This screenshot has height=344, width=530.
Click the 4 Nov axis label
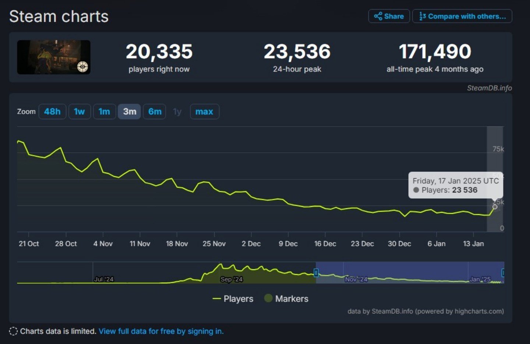tap(103, 244)
